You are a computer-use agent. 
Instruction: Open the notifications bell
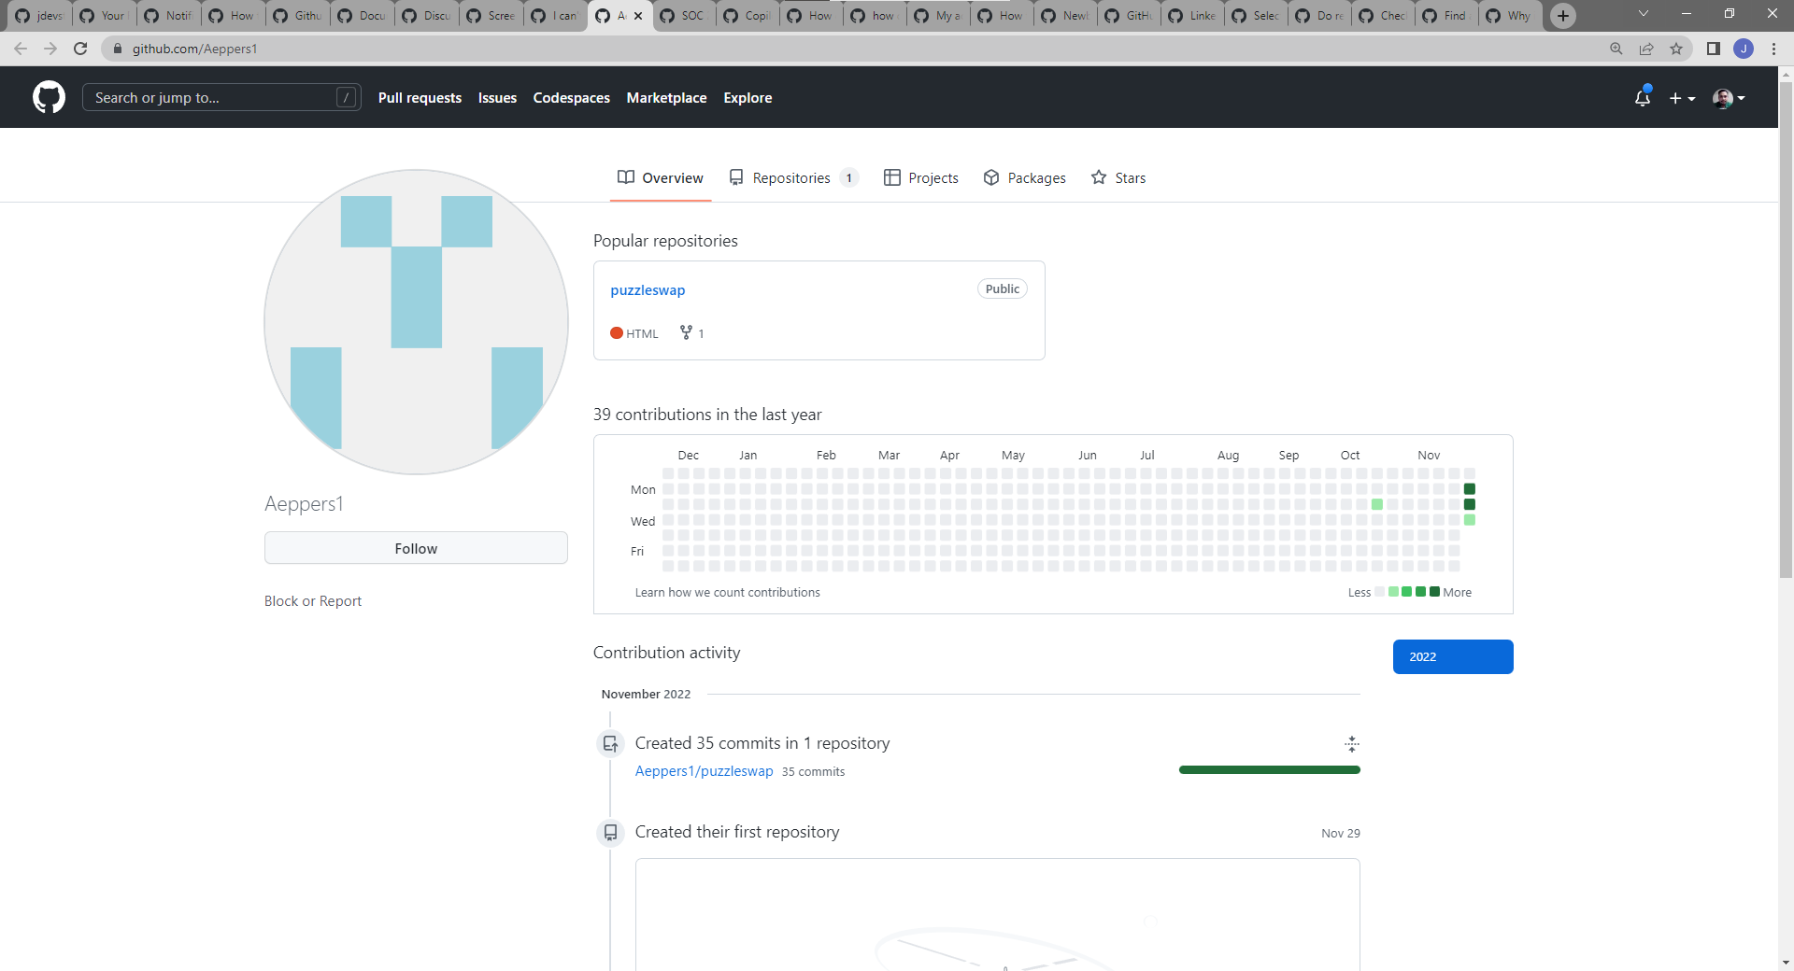tap(1643, 97)
